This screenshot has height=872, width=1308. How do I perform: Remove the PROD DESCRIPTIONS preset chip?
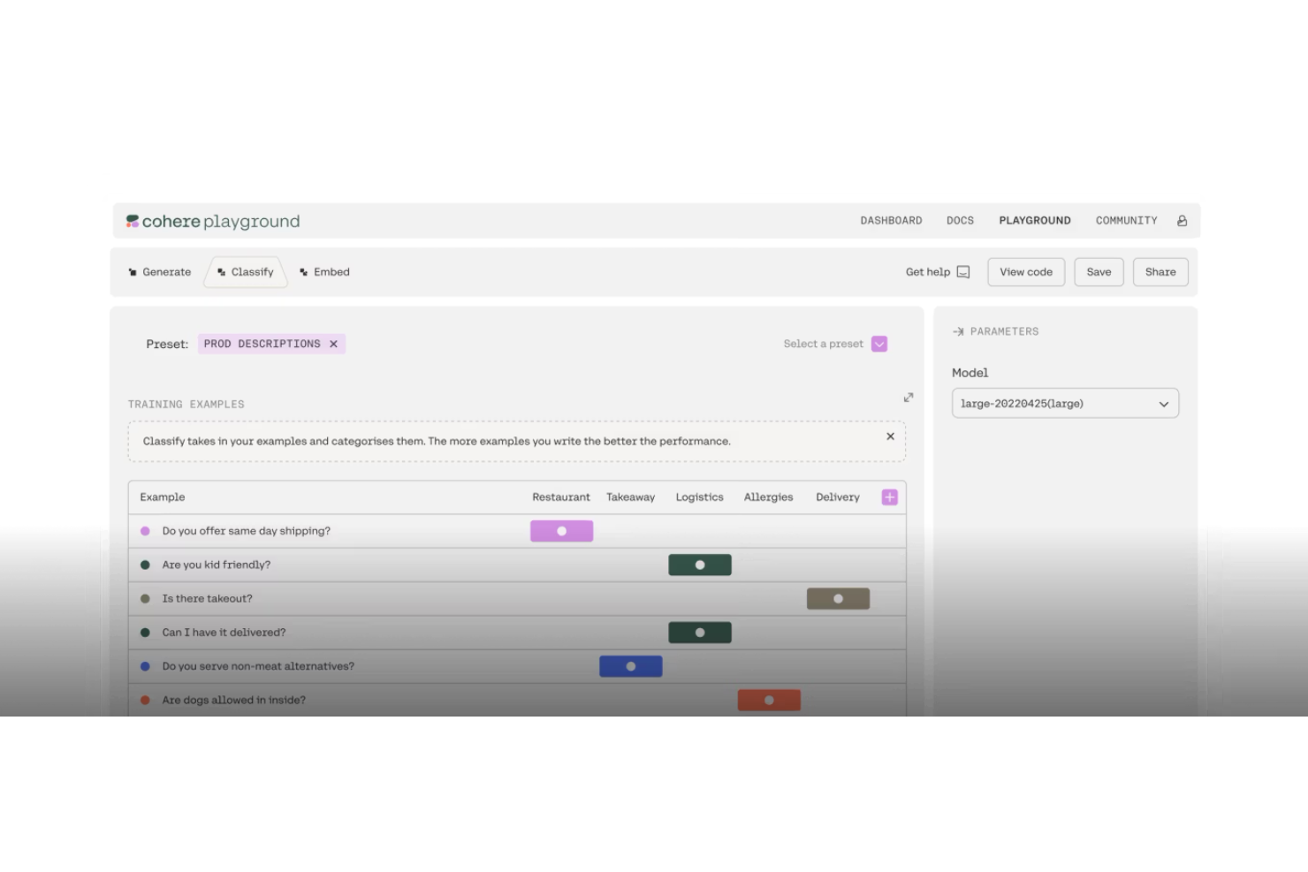click(x=334, y=344)
